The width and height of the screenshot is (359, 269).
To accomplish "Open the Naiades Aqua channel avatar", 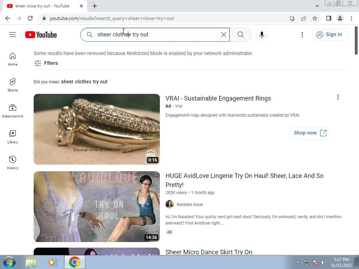I will (x=170, y=204).
